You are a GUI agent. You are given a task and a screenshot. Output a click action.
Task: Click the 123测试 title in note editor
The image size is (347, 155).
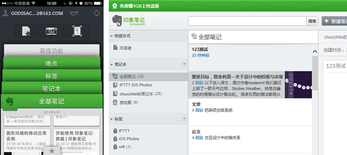[336, 66]
